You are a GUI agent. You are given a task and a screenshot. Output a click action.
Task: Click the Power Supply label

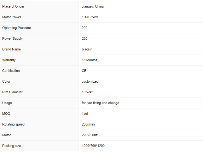point(12,38)
